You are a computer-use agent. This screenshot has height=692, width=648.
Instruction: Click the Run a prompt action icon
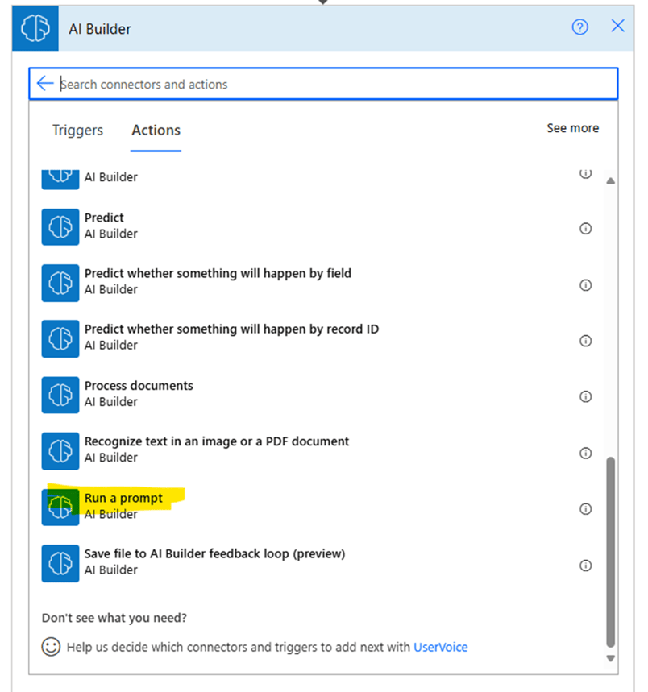(x=60, y=507)
